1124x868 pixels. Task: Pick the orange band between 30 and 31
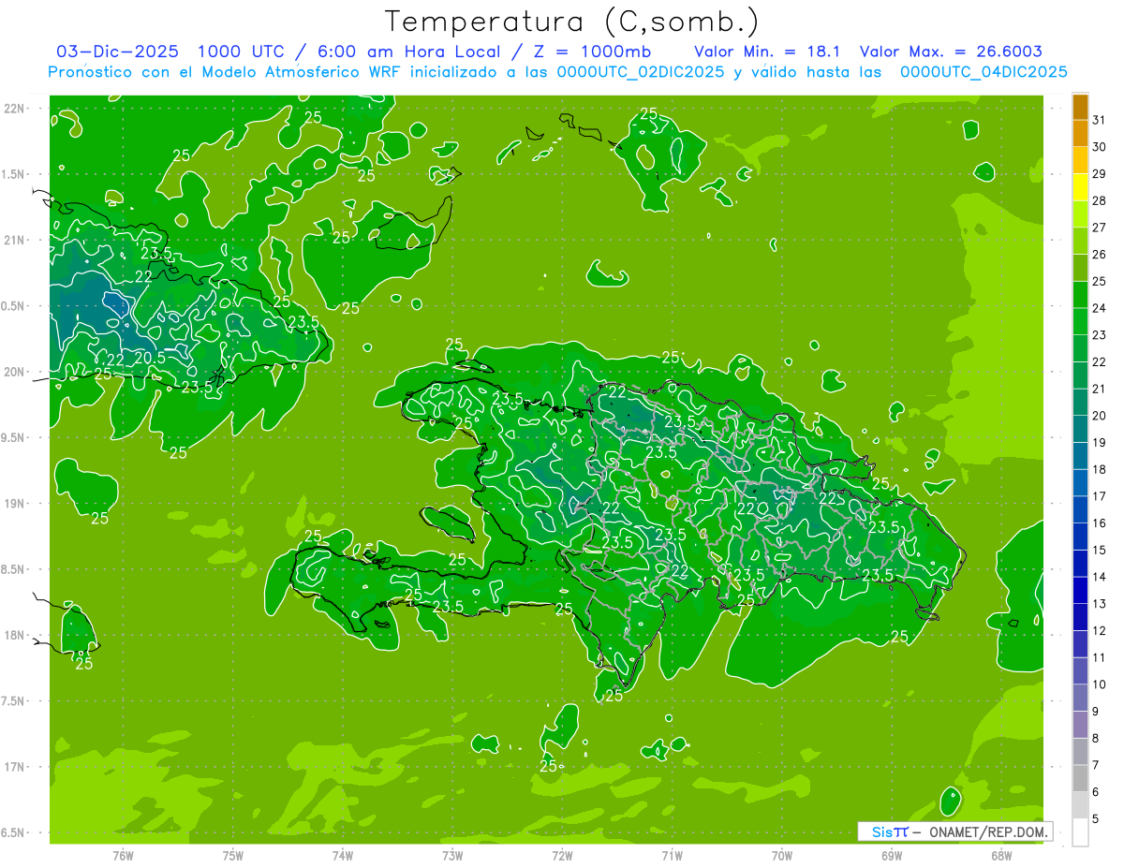1080,133
